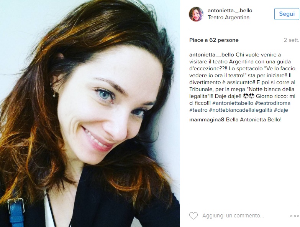The width and height of the screenshot is (300, 227).
Task: Open antonietta._.bello username in header
Action: pyautogui.click(x=230, y=10)
